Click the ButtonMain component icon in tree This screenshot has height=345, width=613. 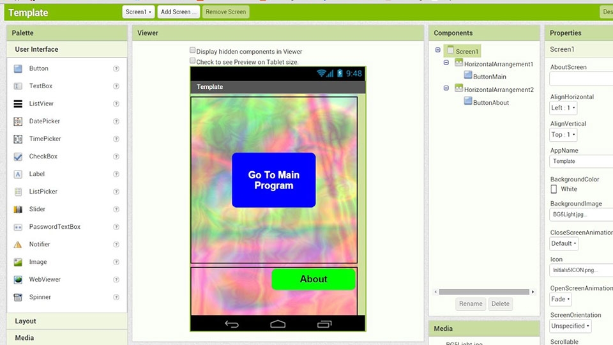tap(468, 75)
